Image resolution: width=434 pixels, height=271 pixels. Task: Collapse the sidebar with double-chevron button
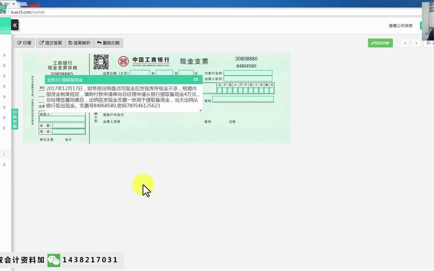15,25
